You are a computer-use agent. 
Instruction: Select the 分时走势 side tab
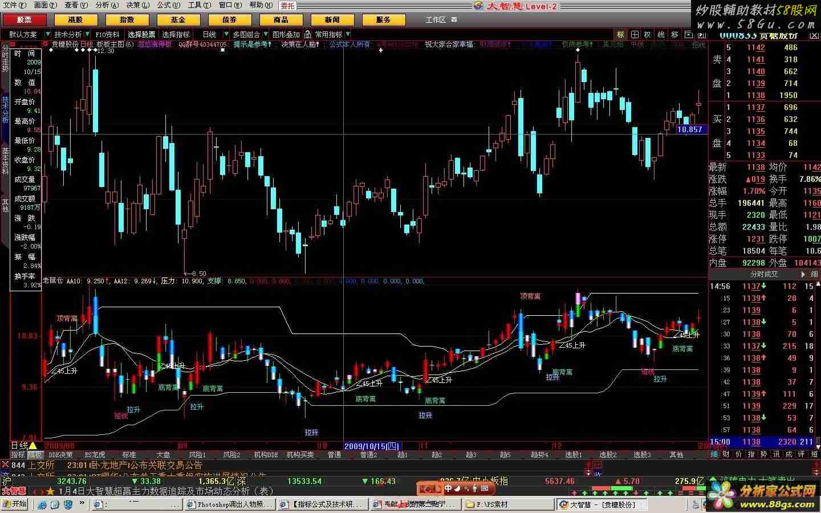pos(5,59)
